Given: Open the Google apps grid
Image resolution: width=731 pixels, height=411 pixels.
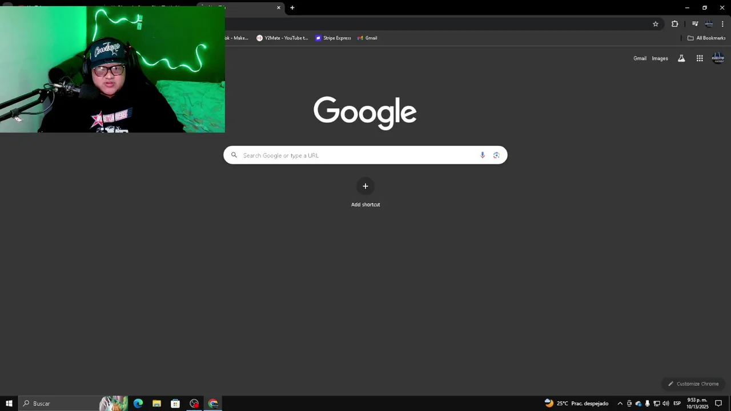Looking at the screenshot, I should 700,58.
